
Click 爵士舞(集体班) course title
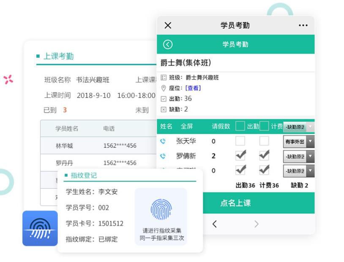186,63
